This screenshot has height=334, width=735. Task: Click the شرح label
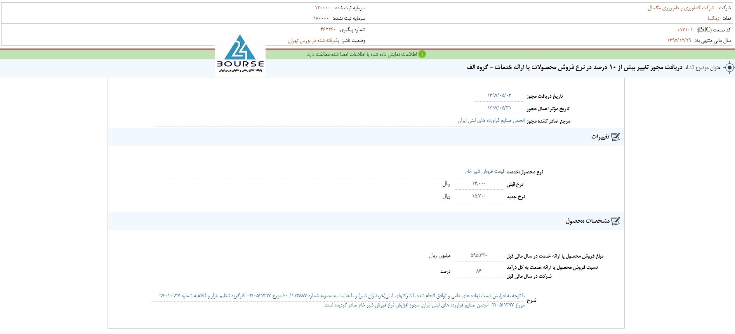[531, 300]
